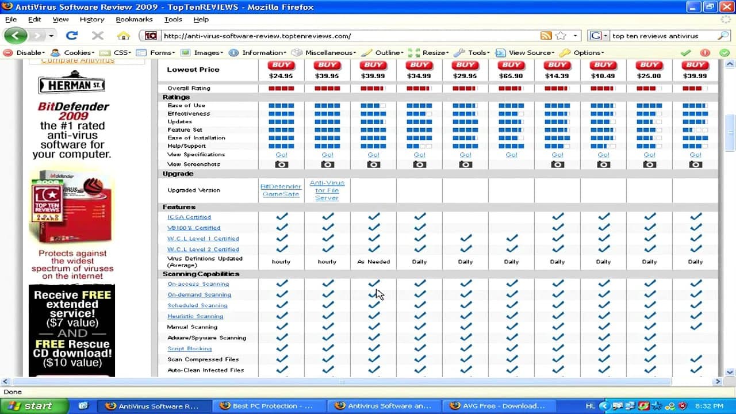
Task: Click the Go! specifications link under $39.99 third product
Action: [373, 155]
